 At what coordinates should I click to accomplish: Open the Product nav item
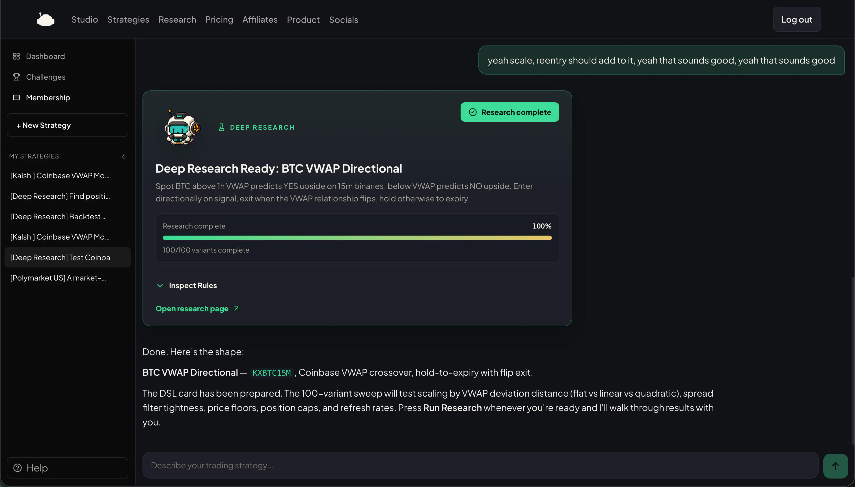click(x=303, y=20)
